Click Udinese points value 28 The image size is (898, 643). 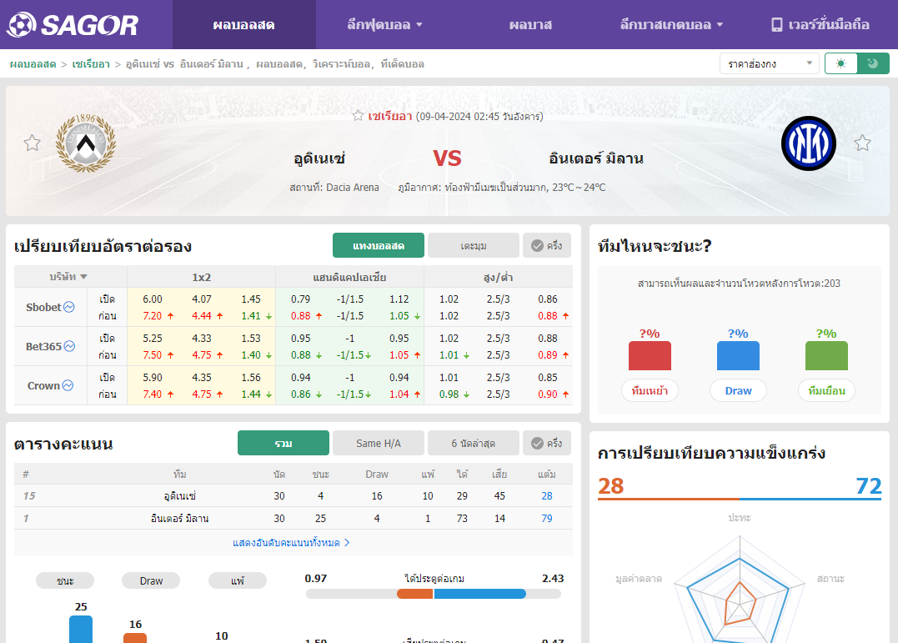[547, 496]
